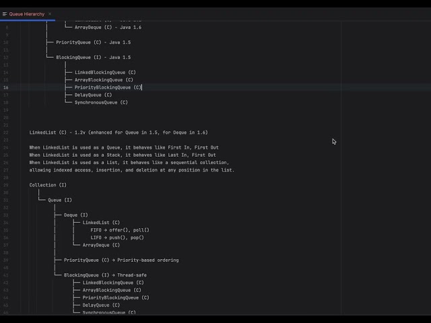
Task: Click the first 'ArrayBlockingQueue (C)' line
Action: (x=104, y=80)
